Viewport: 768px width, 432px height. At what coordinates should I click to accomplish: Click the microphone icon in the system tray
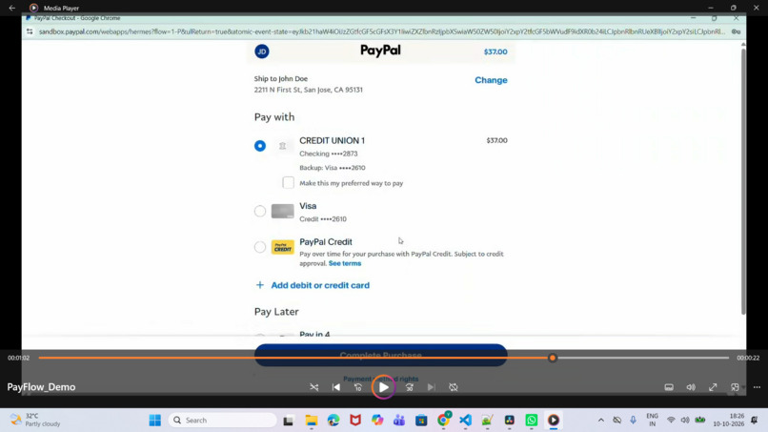coord(634,421)
